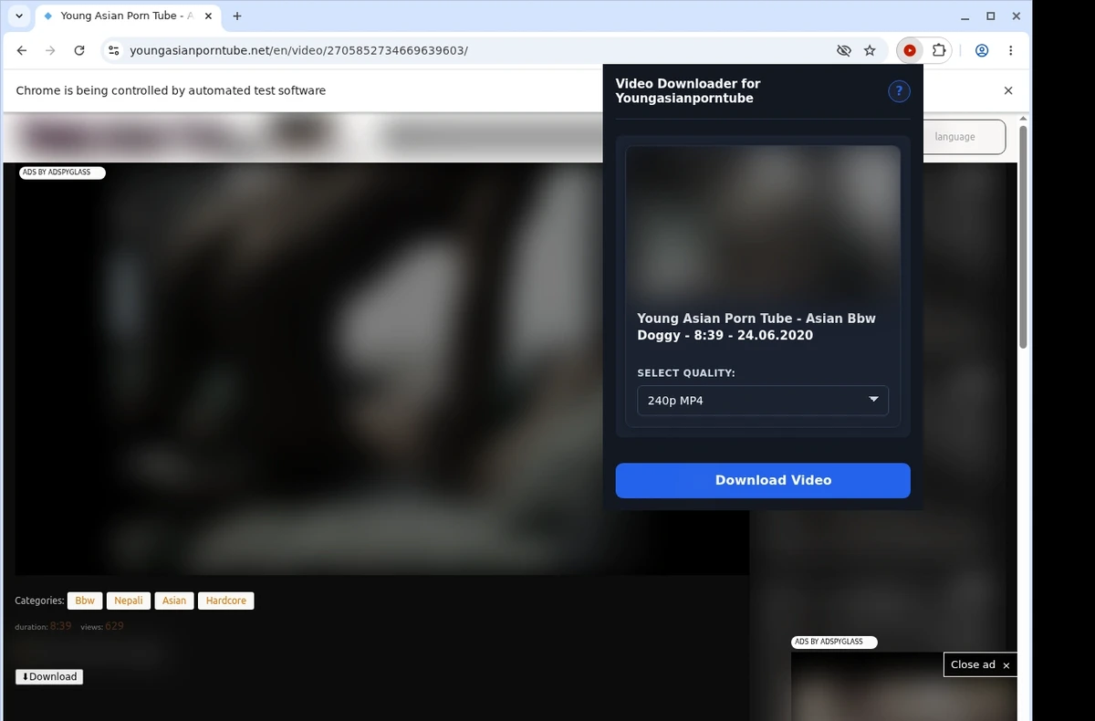Go back to previous page
The image size is (1095, 721).
click(22, 51)
